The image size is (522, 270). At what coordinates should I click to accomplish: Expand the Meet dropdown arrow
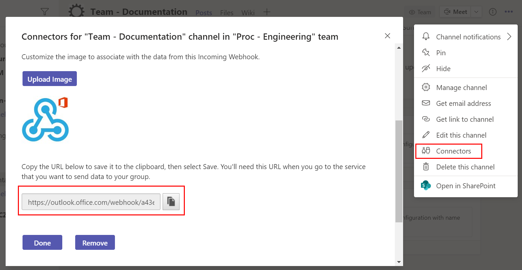click(476, 12)
